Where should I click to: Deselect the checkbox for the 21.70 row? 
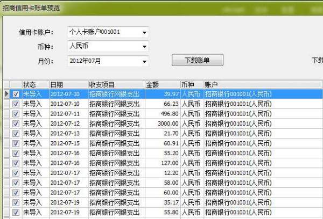(x=16, y=134)
